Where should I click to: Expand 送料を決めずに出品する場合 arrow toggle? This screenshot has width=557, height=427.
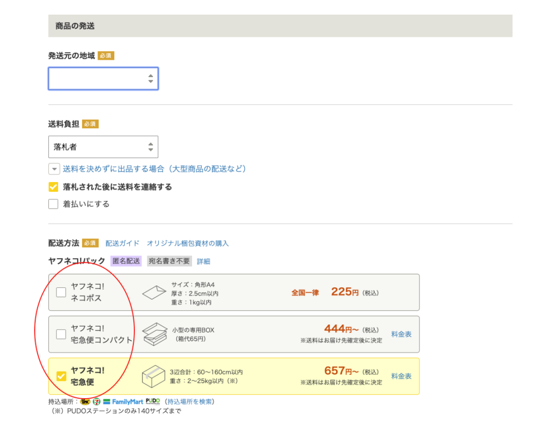(54, 169)
